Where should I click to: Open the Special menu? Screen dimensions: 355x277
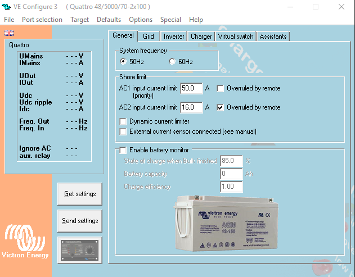point(170,20)
